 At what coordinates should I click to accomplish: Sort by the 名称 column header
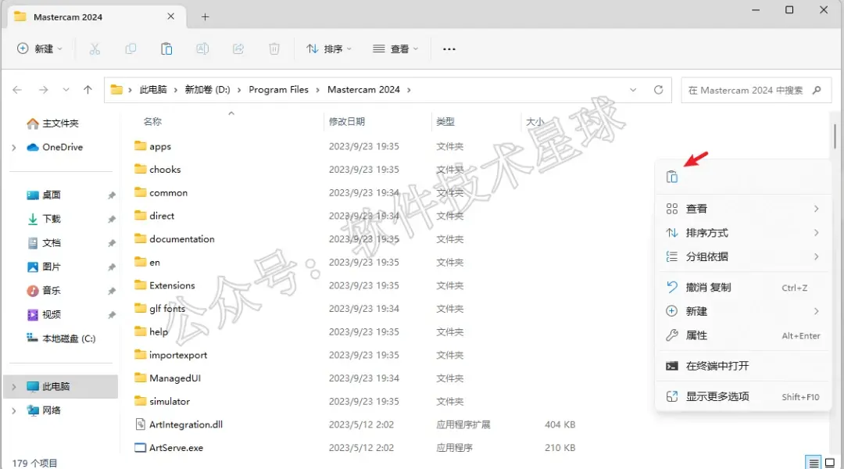pos(152,122)
